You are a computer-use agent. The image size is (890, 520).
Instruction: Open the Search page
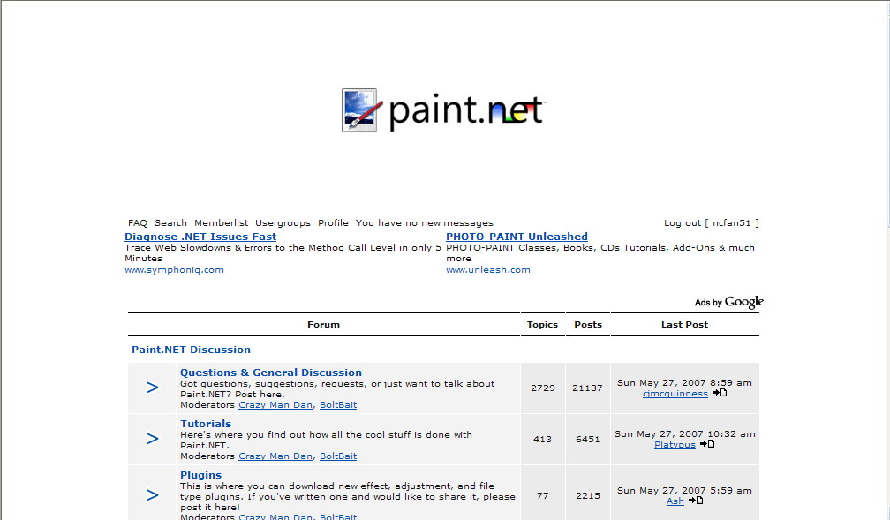click(170, 223)
